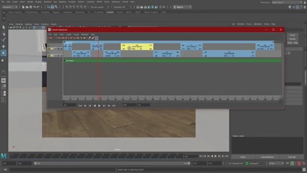
Task: Click the Undo arrow icon
Action: click(x=34, y=7)
